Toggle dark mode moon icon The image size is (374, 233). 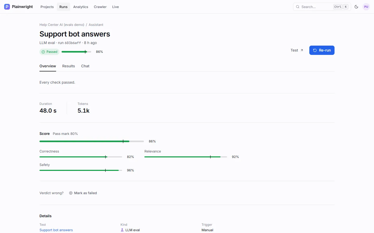click(356, 7)
